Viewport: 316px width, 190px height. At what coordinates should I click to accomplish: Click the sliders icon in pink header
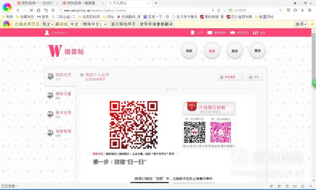click(x=255, y=32)
